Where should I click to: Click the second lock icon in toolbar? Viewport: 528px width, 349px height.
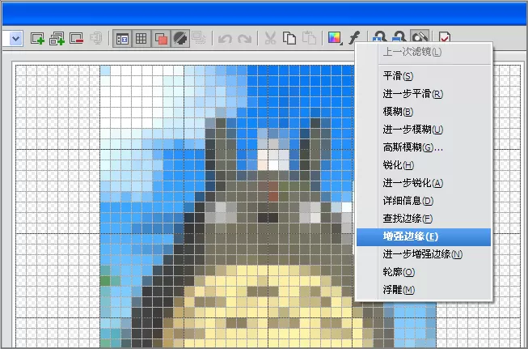click(399, 36)
